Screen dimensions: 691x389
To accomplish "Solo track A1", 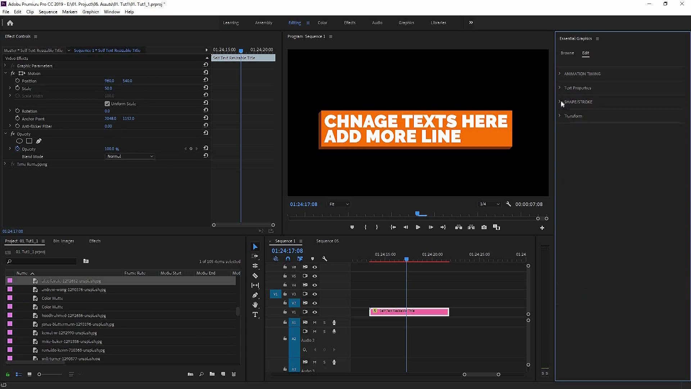I will click(x=324, y=322).
